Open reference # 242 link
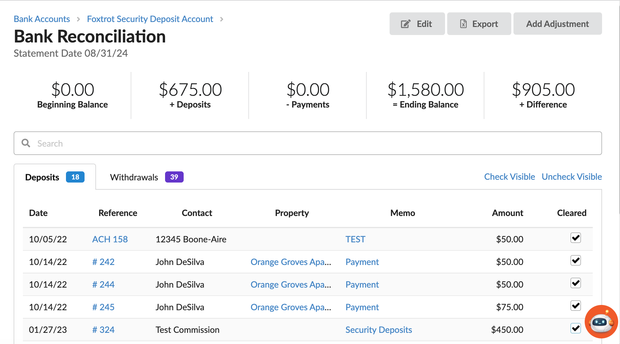Viewport: 620px width, 344px height. 103,262
